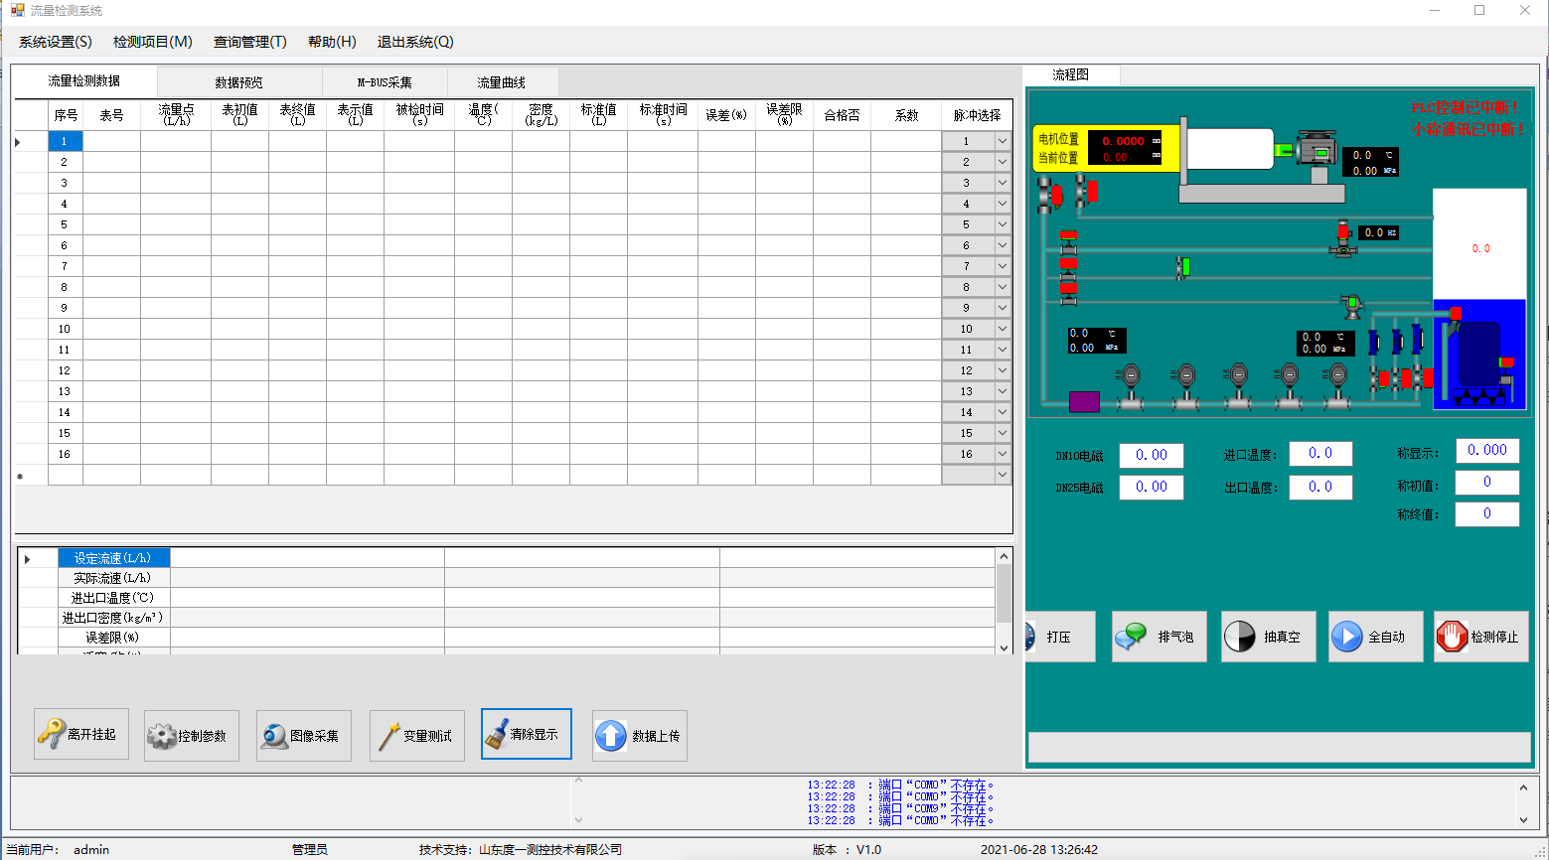Screen dimensions: 1549x860
Task: Select the 流程图 tab
Action: 1071,74
